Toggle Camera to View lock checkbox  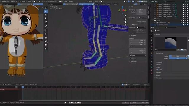[x=137, y=32]
